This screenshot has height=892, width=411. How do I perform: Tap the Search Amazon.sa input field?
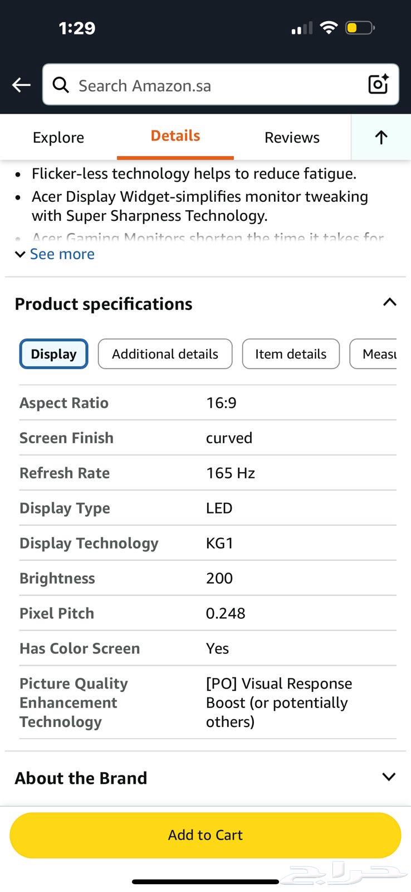(195, 85)
